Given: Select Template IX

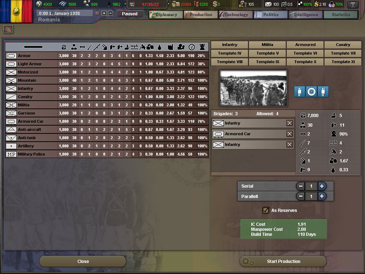Looking at the screenshot, I should coord(267,62).
